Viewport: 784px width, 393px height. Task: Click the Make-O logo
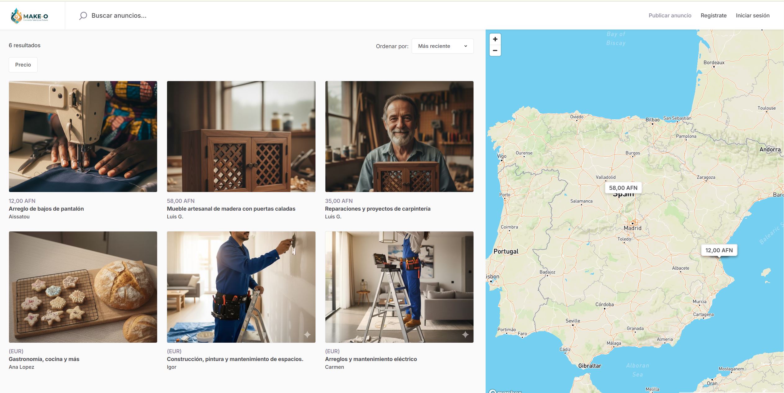pos(30,16)
